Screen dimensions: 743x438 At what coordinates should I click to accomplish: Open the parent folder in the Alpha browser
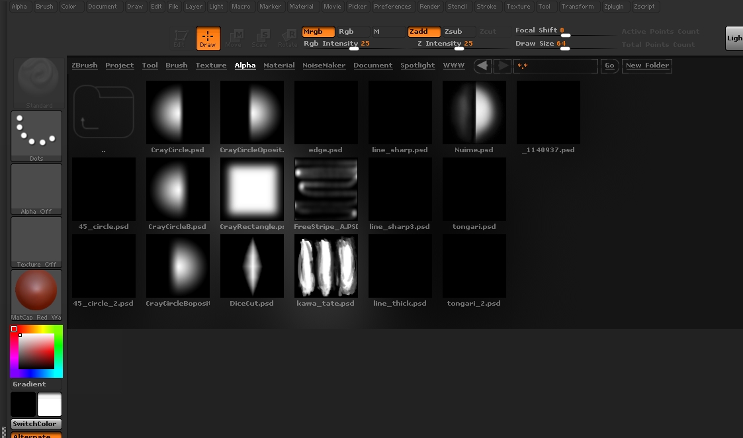click(x=103, y=112)
